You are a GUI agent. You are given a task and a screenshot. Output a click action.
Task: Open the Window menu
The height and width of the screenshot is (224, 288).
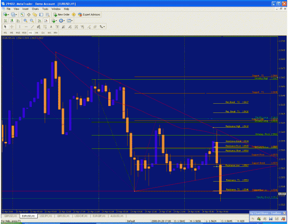click(56, 9)
